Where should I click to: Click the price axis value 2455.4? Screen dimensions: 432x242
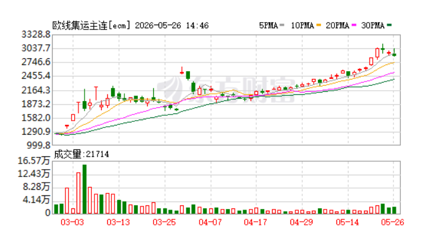click(x=36, y=76)
